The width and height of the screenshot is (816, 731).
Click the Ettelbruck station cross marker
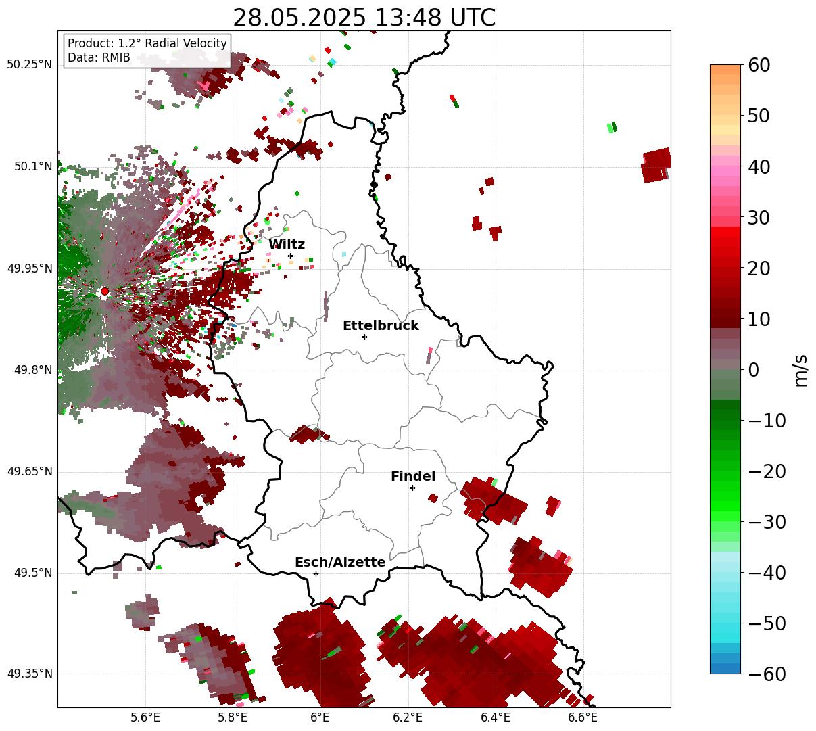coord(364,337)
